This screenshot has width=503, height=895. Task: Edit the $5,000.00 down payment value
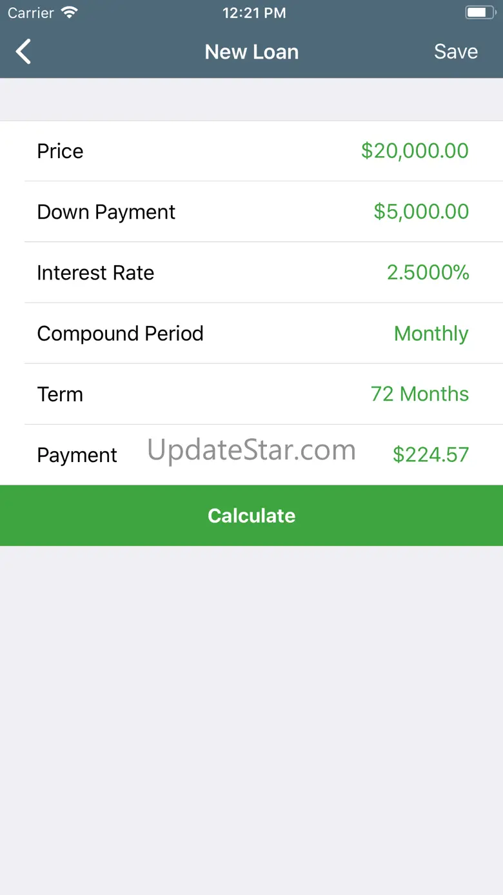pyautogui.click(x=421, y=212)
